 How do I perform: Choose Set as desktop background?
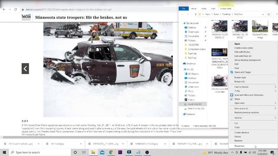click(247, 60)
